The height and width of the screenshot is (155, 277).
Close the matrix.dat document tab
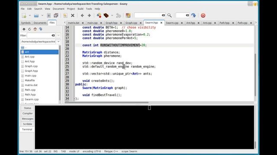[x=83, y=23]
